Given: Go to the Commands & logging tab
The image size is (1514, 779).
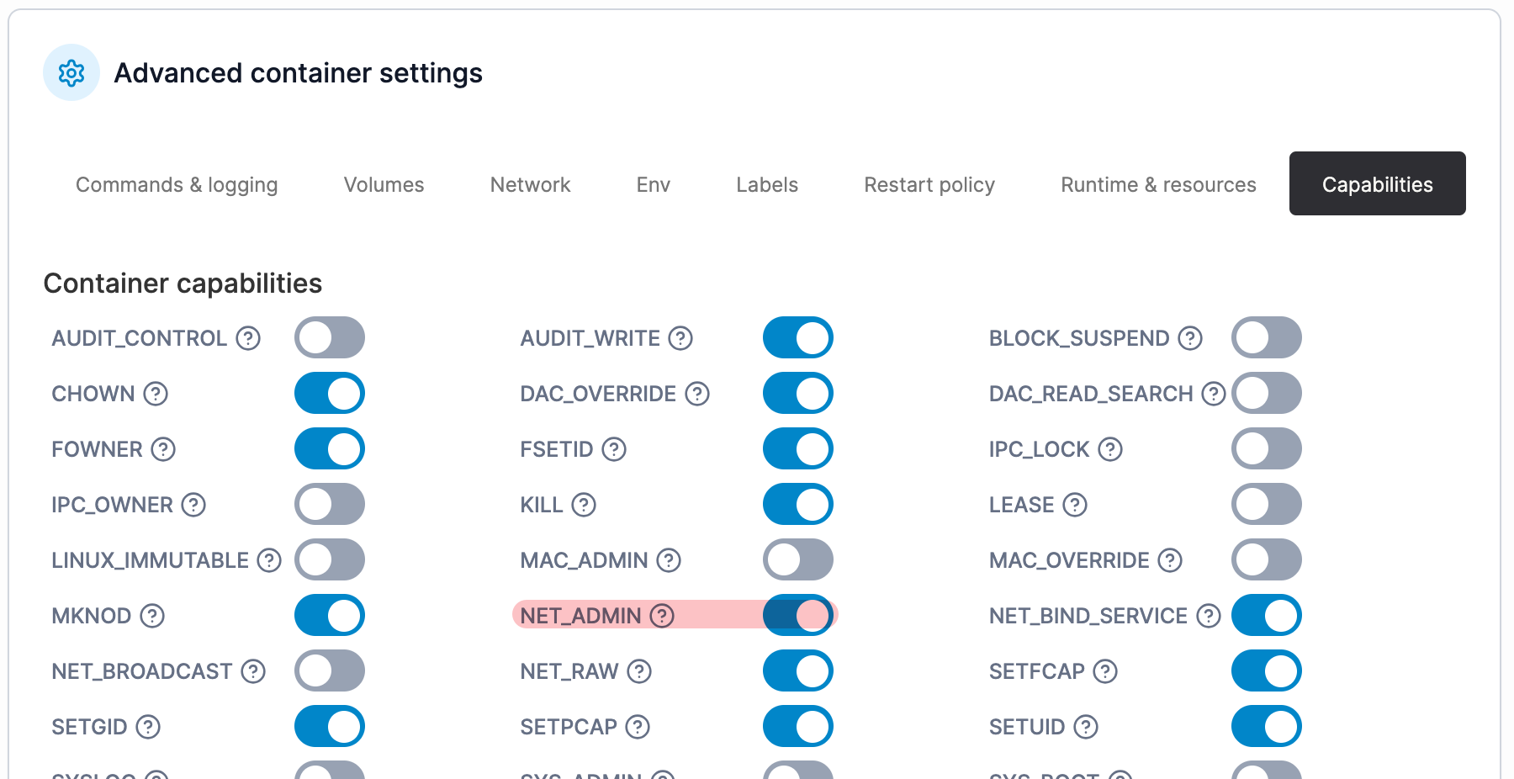Looking at the screenshot, I should click(x=177, y=184).
